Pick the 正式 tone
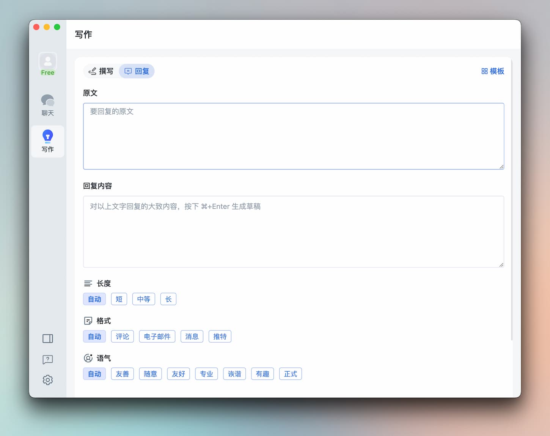Viewport: 550px width, 436px height. pos(291,374)
